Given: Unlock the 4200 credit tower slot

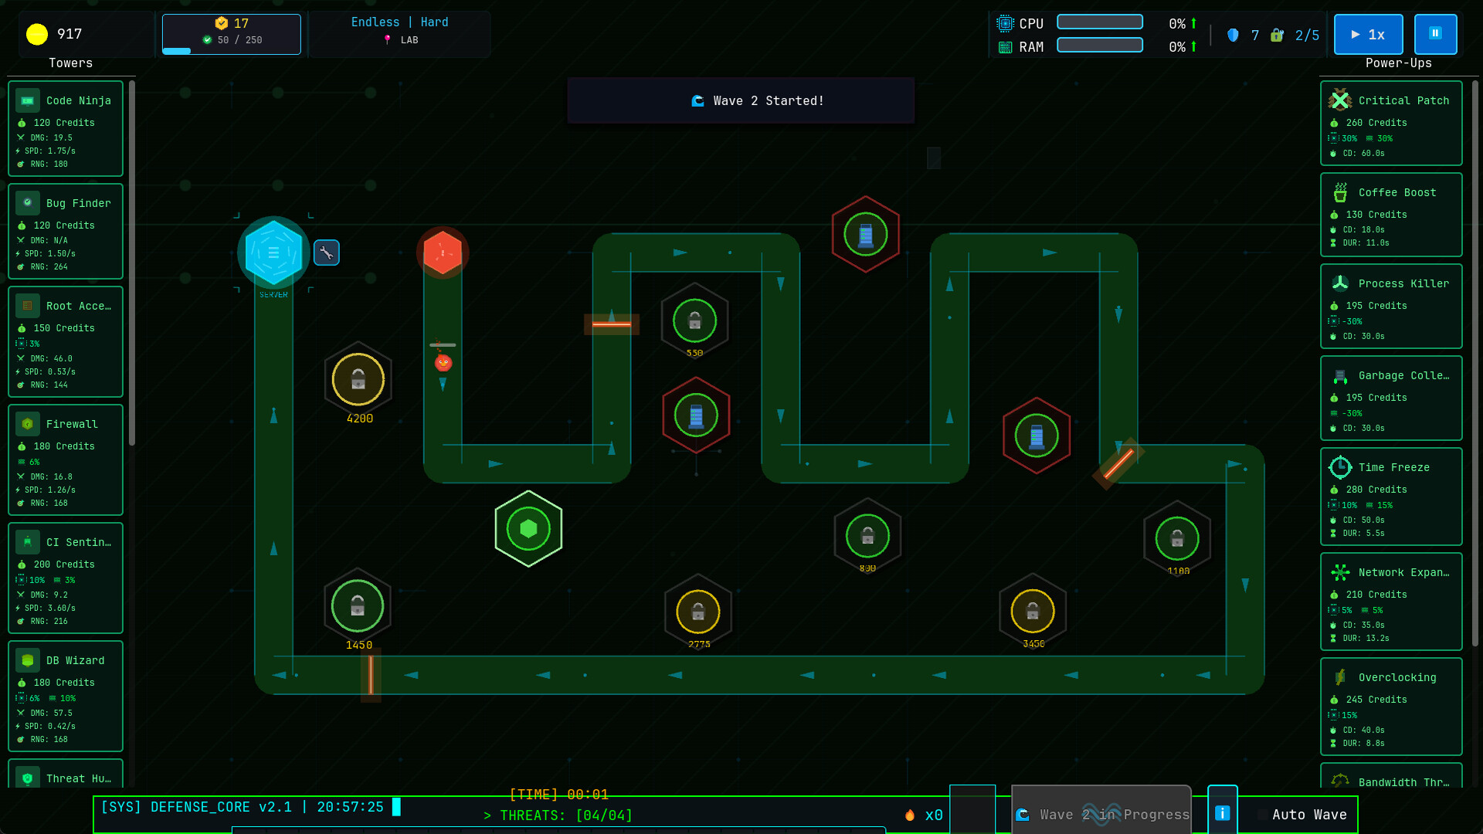Looking at the screenshot, I should pos(358,379).
